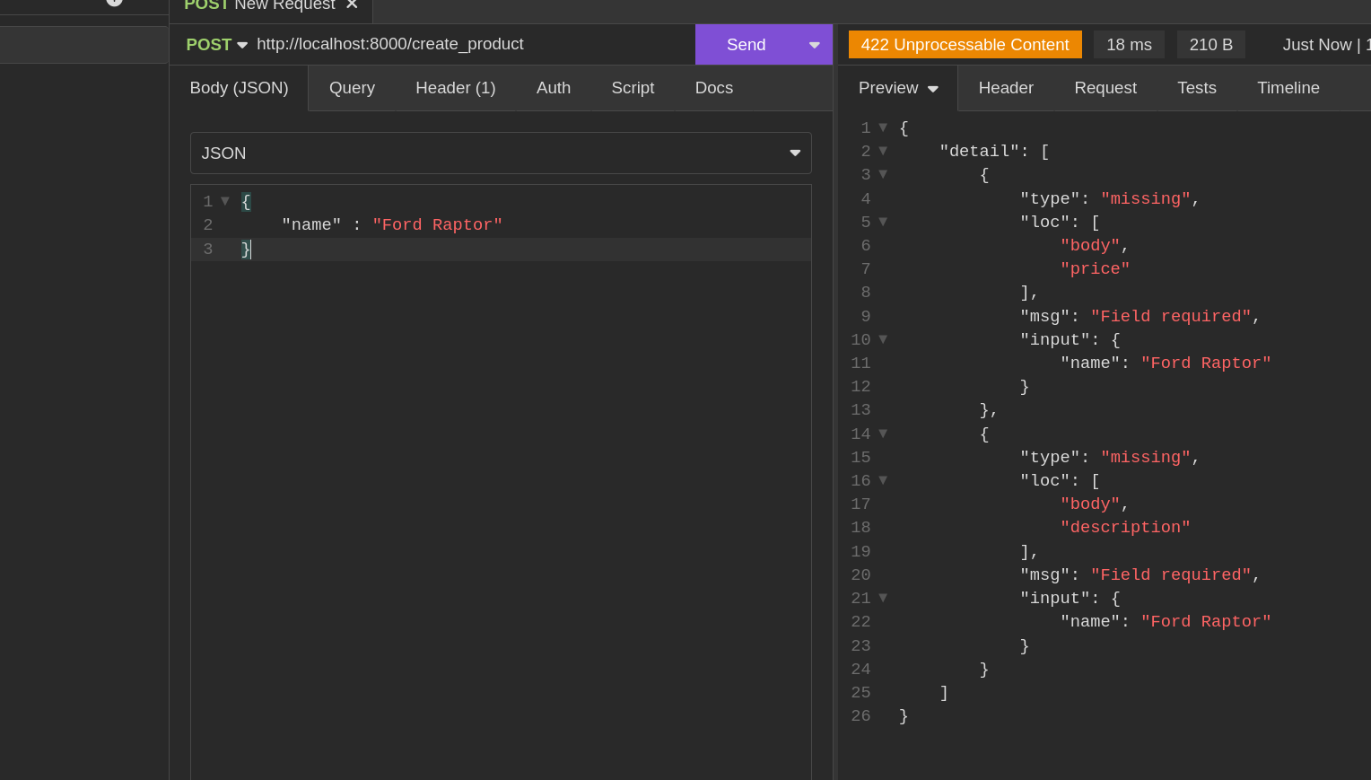Screen dimensions: 1371x780
Task: Switch to the Query tab
Action: [352, 88]
